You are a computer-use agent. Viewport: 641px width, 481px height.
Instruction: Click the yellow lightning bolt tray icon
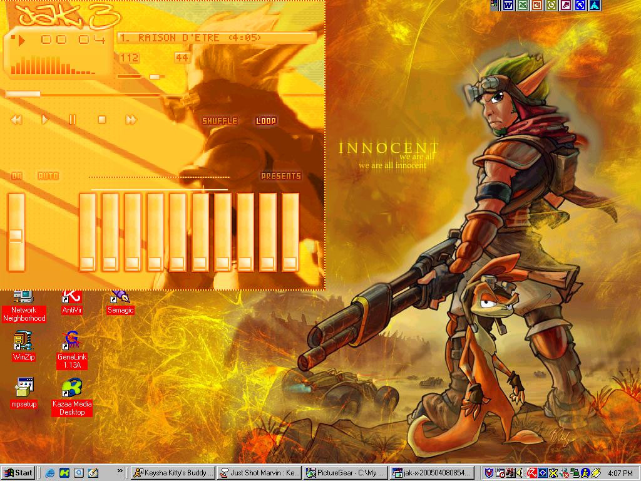596,473
